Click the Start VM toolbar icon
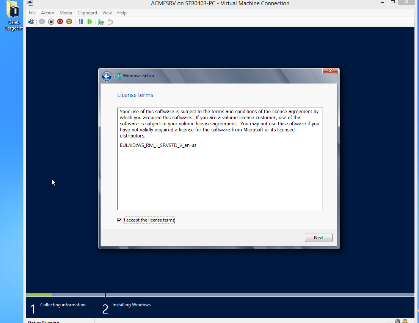Viewport: 419px width, 323px height. pyautogui.click(x=42, y=22)
